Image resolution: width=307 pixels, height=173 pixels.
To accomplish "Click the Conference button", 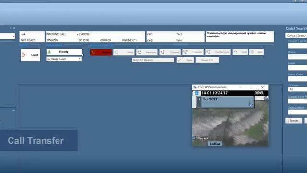I will 218,52.
